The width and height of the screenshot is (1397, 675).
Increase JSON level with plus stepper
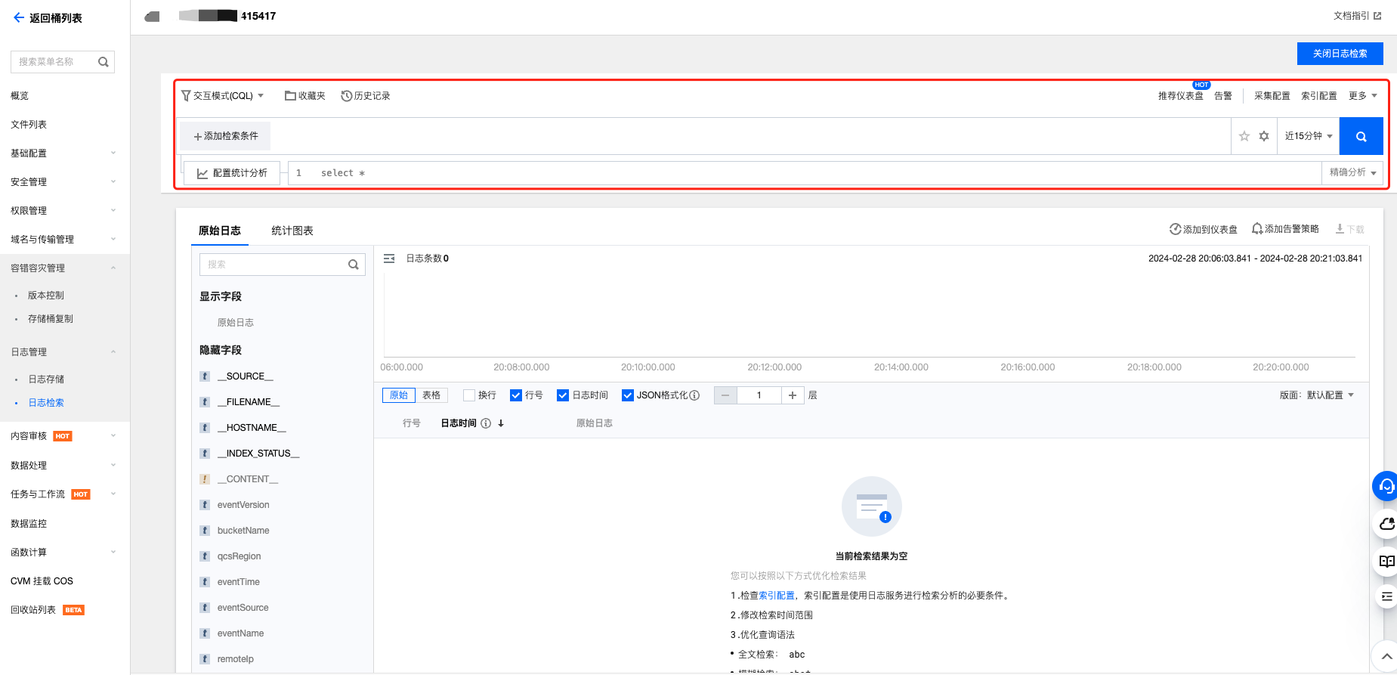point(793,395)
